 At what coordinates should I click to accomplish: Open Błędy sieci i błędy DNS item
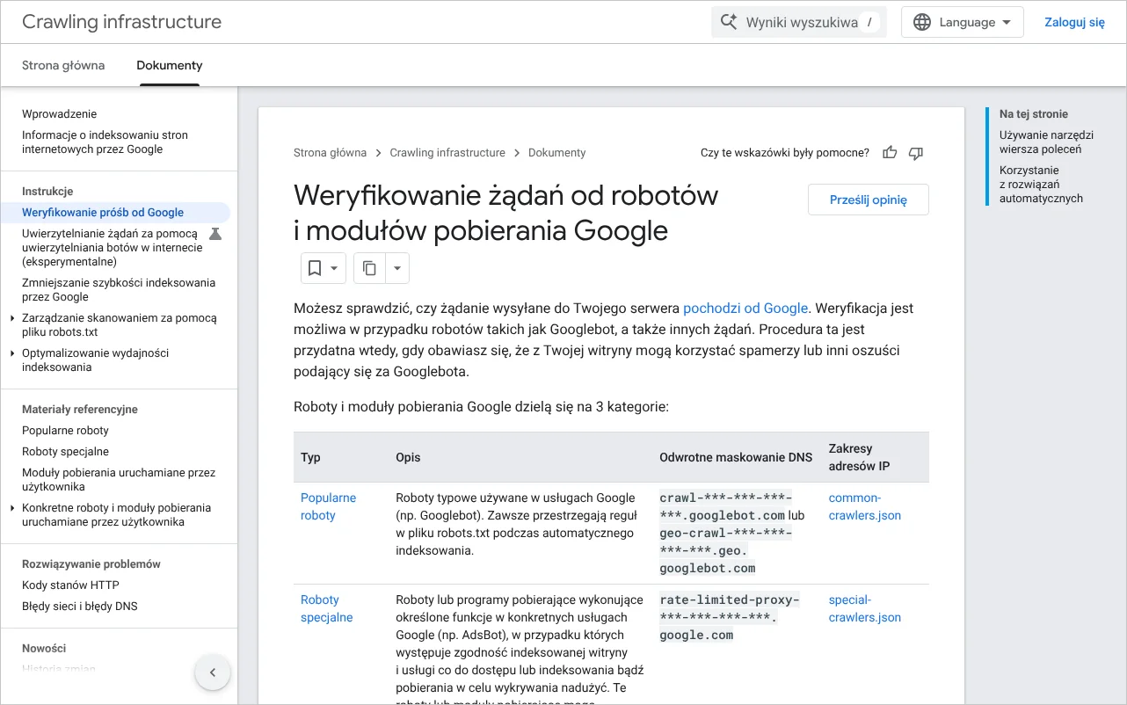tap(80, 607)
